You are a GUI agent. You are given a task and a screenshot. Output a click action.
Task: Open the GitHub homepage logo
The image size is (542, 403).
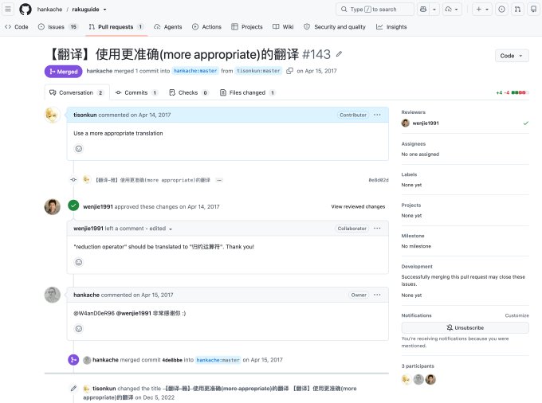coord(26,10)
